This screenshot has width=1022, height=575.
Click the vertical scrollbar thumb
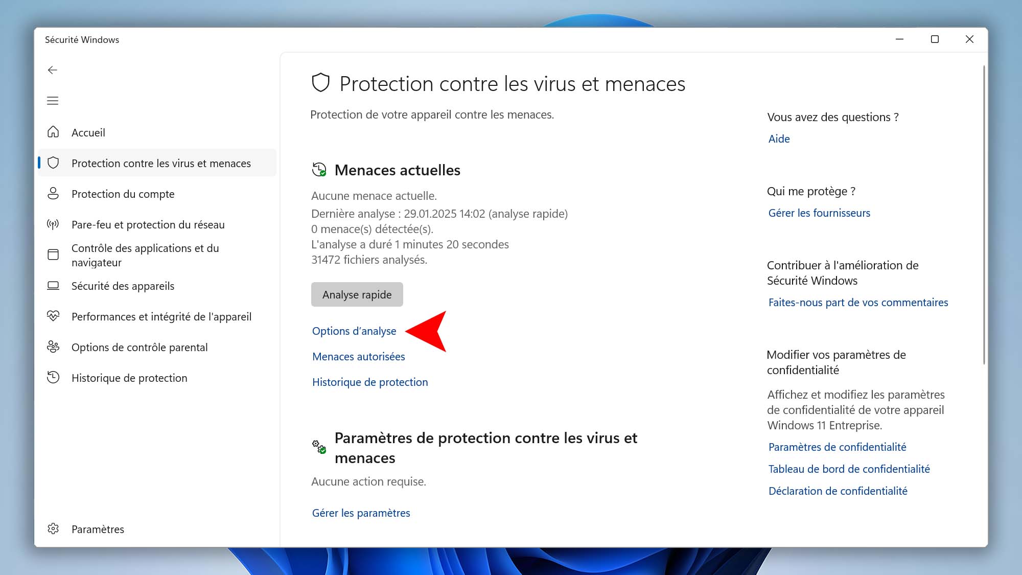pyautogui.click(x=984, y=215)
